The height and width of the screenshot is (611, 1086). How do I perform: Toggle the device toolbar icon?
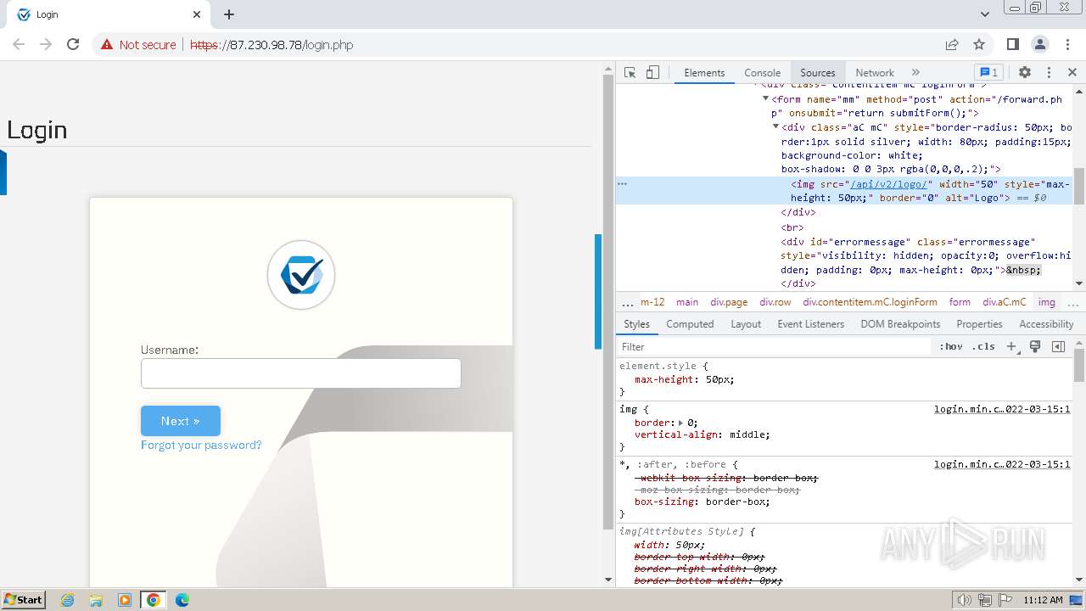coord(652,72)
